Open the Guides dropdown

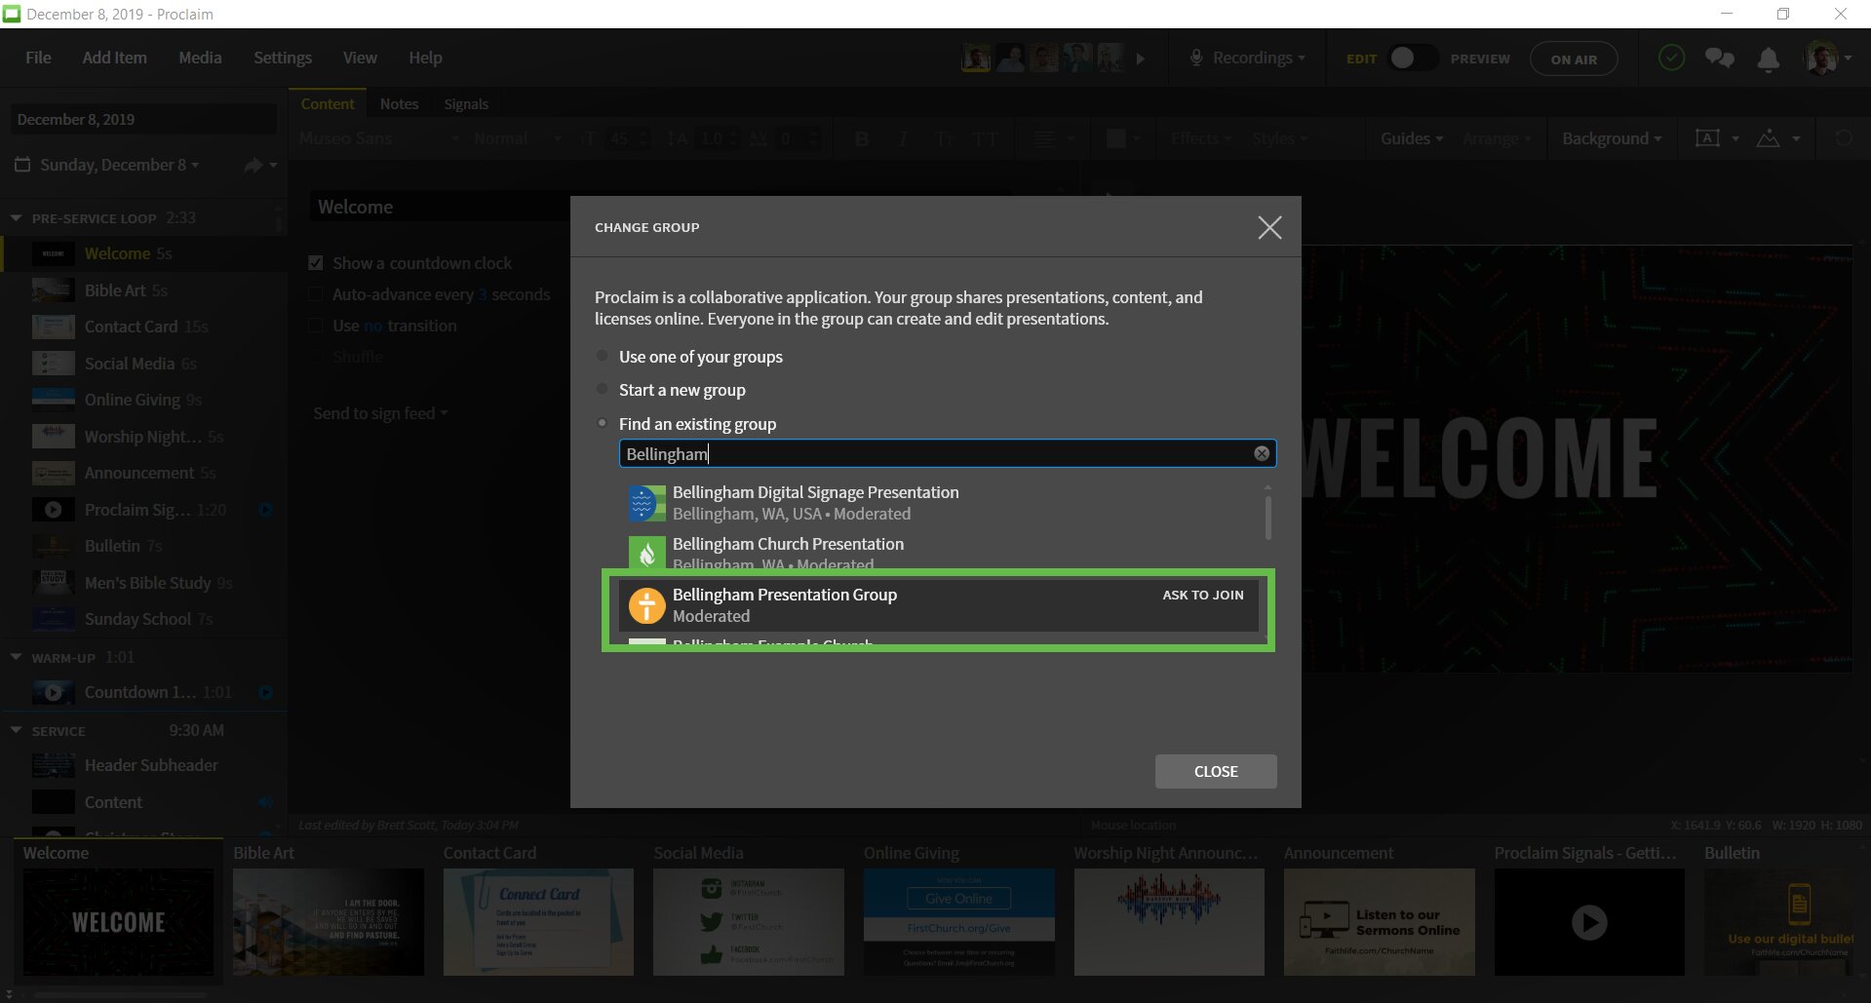click(x=1412, y=138)
